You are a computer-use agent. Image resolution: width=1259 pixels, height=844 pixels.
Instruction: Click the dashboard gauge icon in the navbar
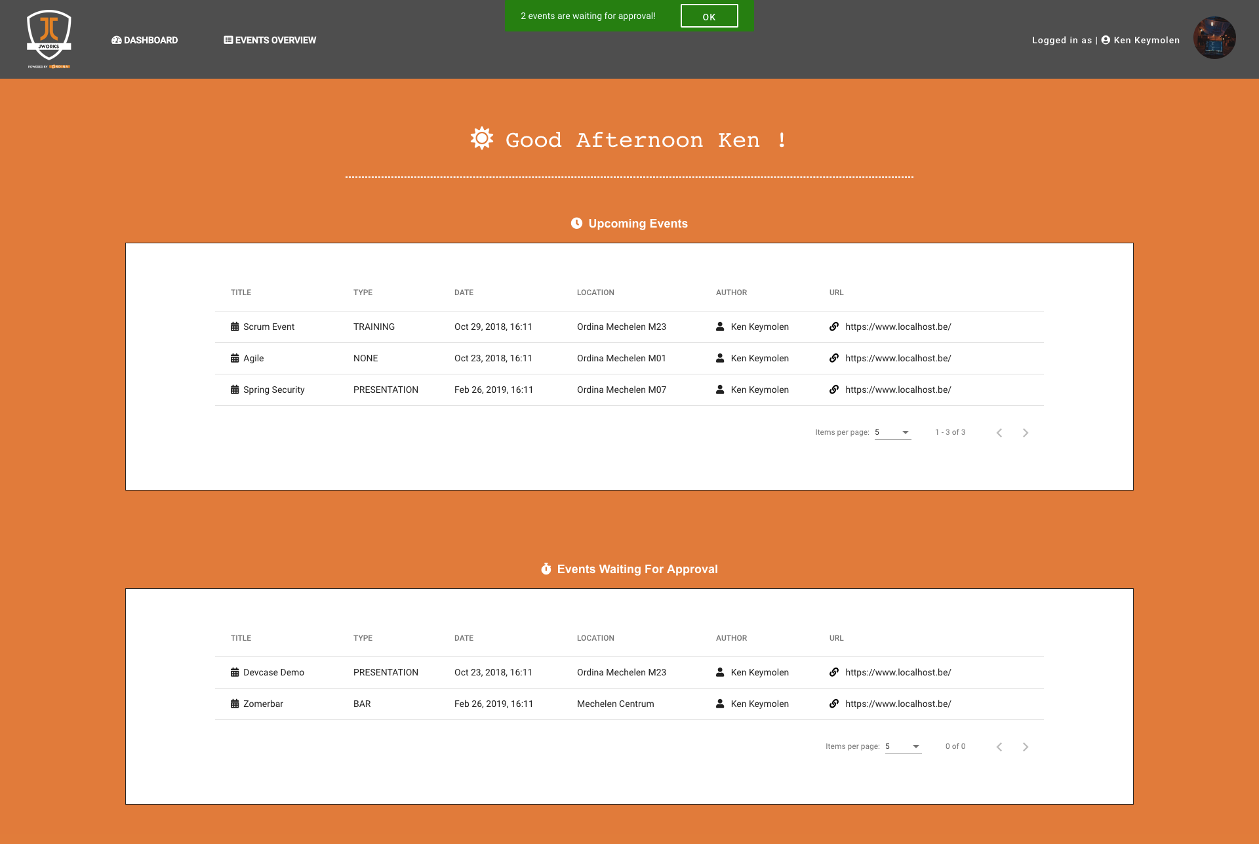(x=117, y=40)
